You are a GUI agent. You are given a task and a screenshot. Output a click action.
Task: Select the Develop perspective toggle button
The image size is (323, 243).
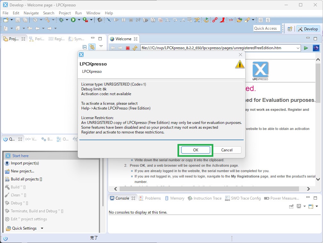(x=308, y=29)
